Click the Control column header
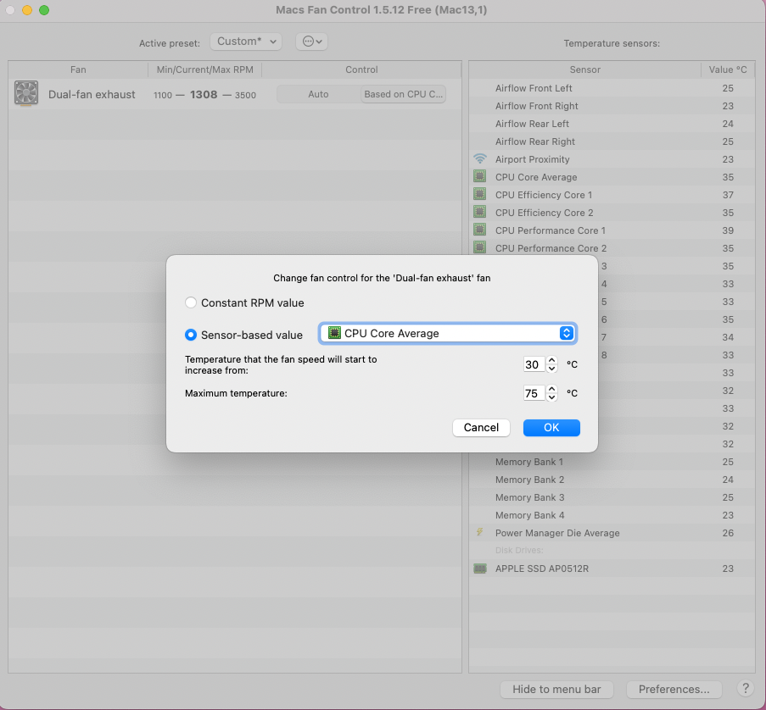This screenshot has width=766, height=710. point(361,69)
